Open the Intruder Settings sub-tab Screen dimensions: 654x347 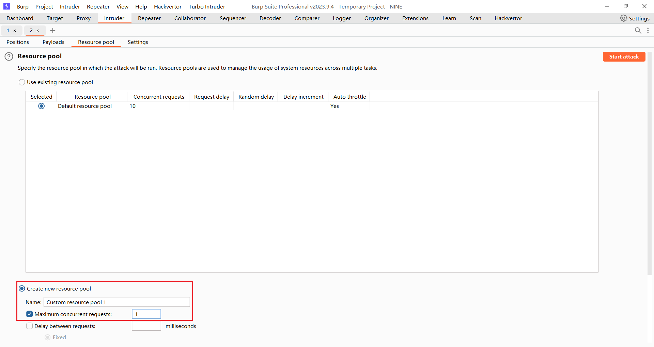tap(138, 42)
